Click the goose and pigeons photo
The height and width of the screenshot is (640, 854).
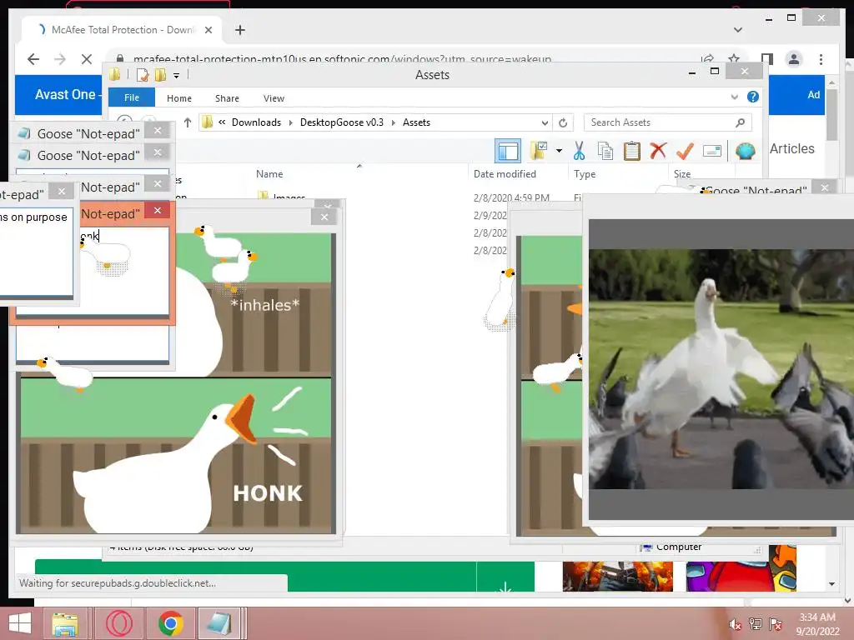coord(721,369)
